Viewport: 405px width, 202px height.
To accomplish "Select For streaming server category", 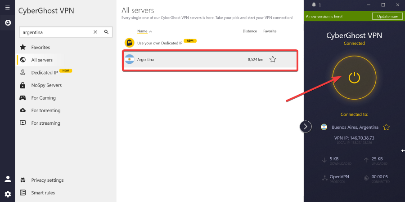I will (x=45, y=123).
